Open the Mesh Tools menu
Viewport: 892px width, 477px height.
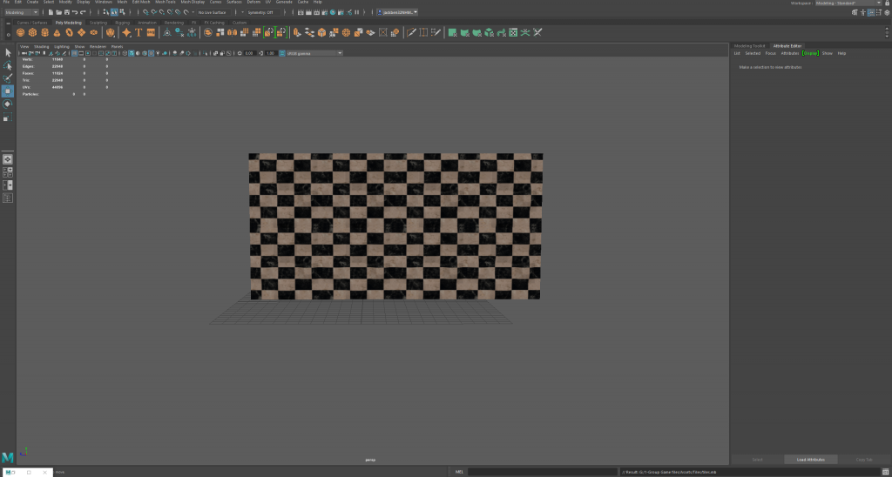pos(166,3)
